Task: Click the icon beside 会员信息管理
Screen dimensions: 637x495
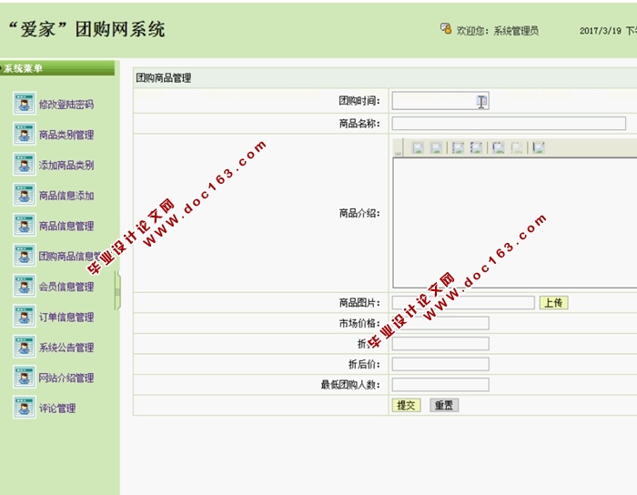Action: [24, 286]
